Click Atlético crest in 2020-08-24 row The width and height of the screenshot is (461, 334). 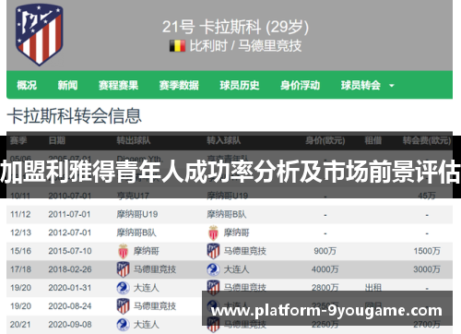point(123,306)
